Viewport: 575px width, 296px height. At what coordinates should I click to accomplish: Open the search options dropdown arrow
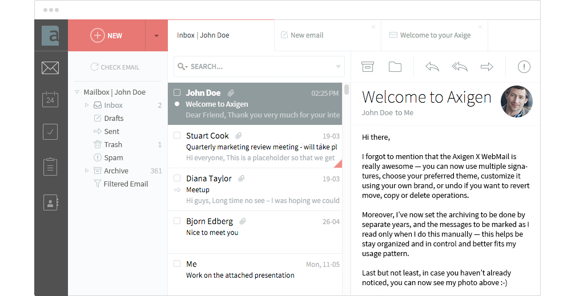tap(338, 67)
